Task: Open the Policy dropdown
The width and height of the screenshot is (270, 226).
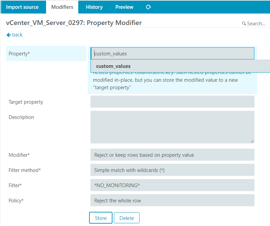Action: pyautogui.click(x=172, y=200)
